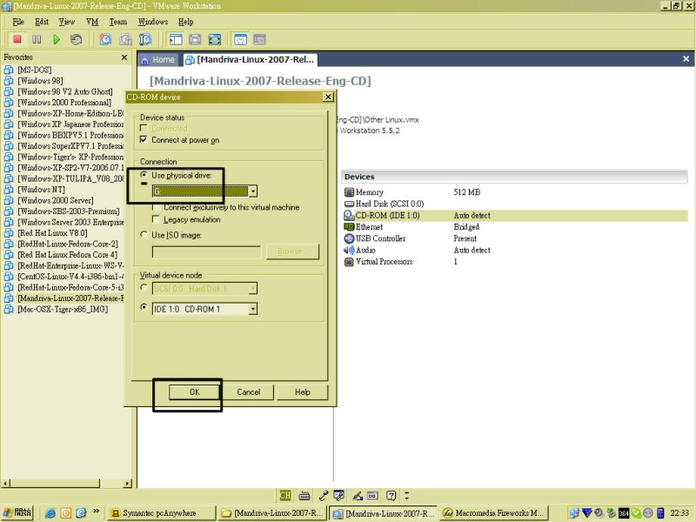Viewport: 696px width, 522px height.
Task: Open the Snapshot Manager toolbar icon
Action: tap(145, 39)
